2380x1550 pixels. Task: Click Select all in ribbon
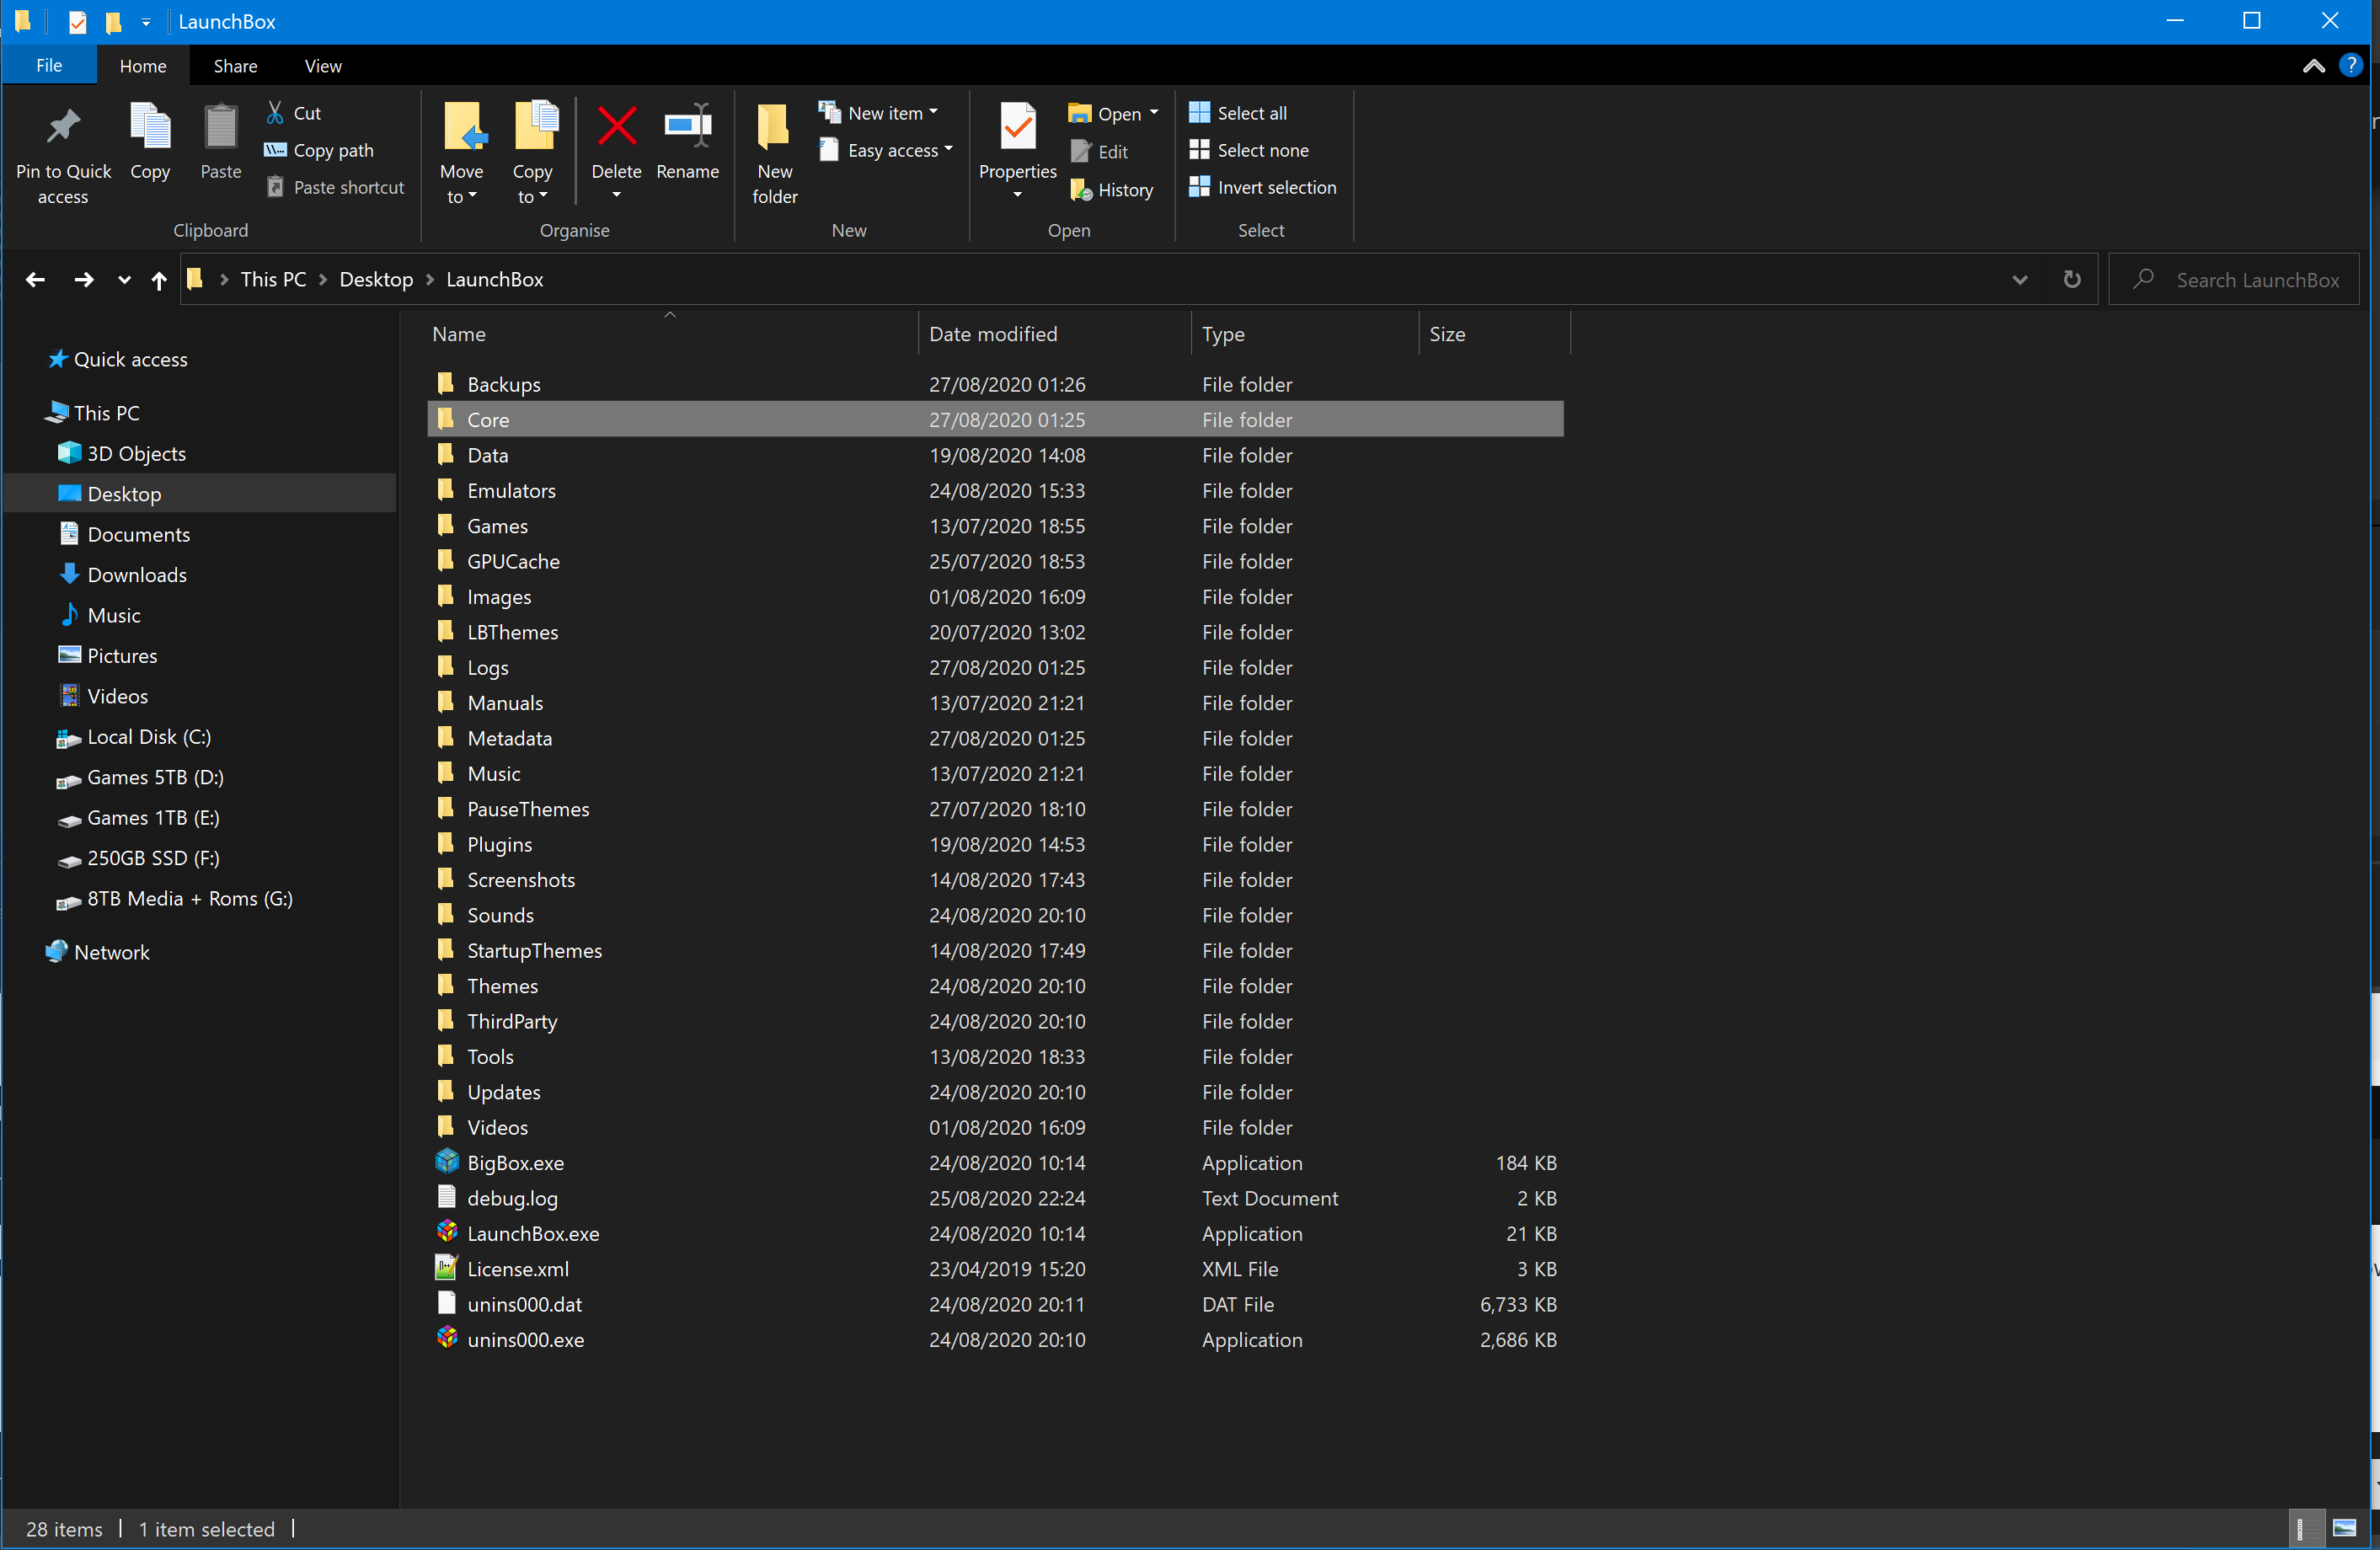(x=1237, y=113)
